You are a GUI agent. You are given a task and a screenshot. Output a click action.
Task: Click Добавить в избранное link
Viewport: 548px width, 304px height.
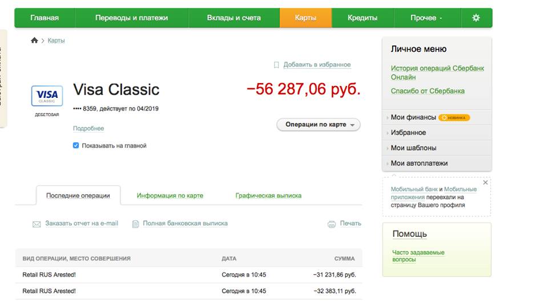317,64
